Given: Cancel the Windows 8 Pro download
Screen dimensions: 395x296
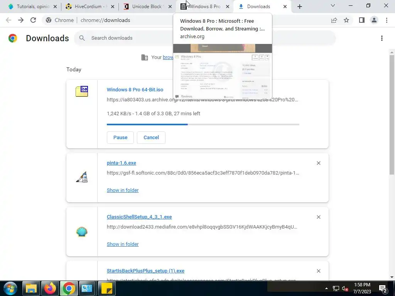Looking at the screenshot, I should (151, 138).
